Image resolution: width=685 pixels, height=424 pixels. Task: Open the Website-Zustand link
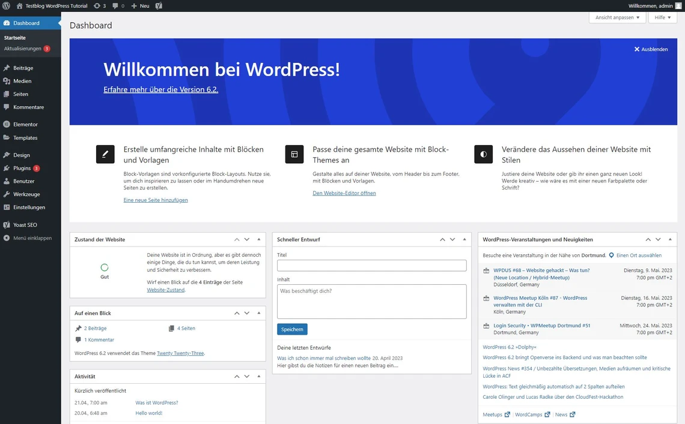pos(166,290)
